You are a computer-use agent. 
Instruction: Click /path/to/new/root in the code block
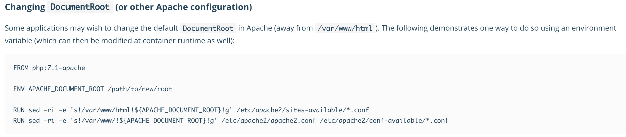tap(140, 89)
